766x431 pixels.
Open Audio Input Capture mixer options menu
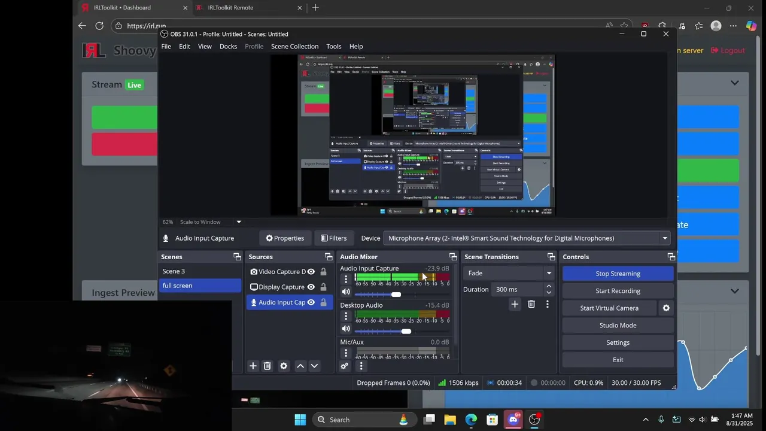click(x=345, y=279)
